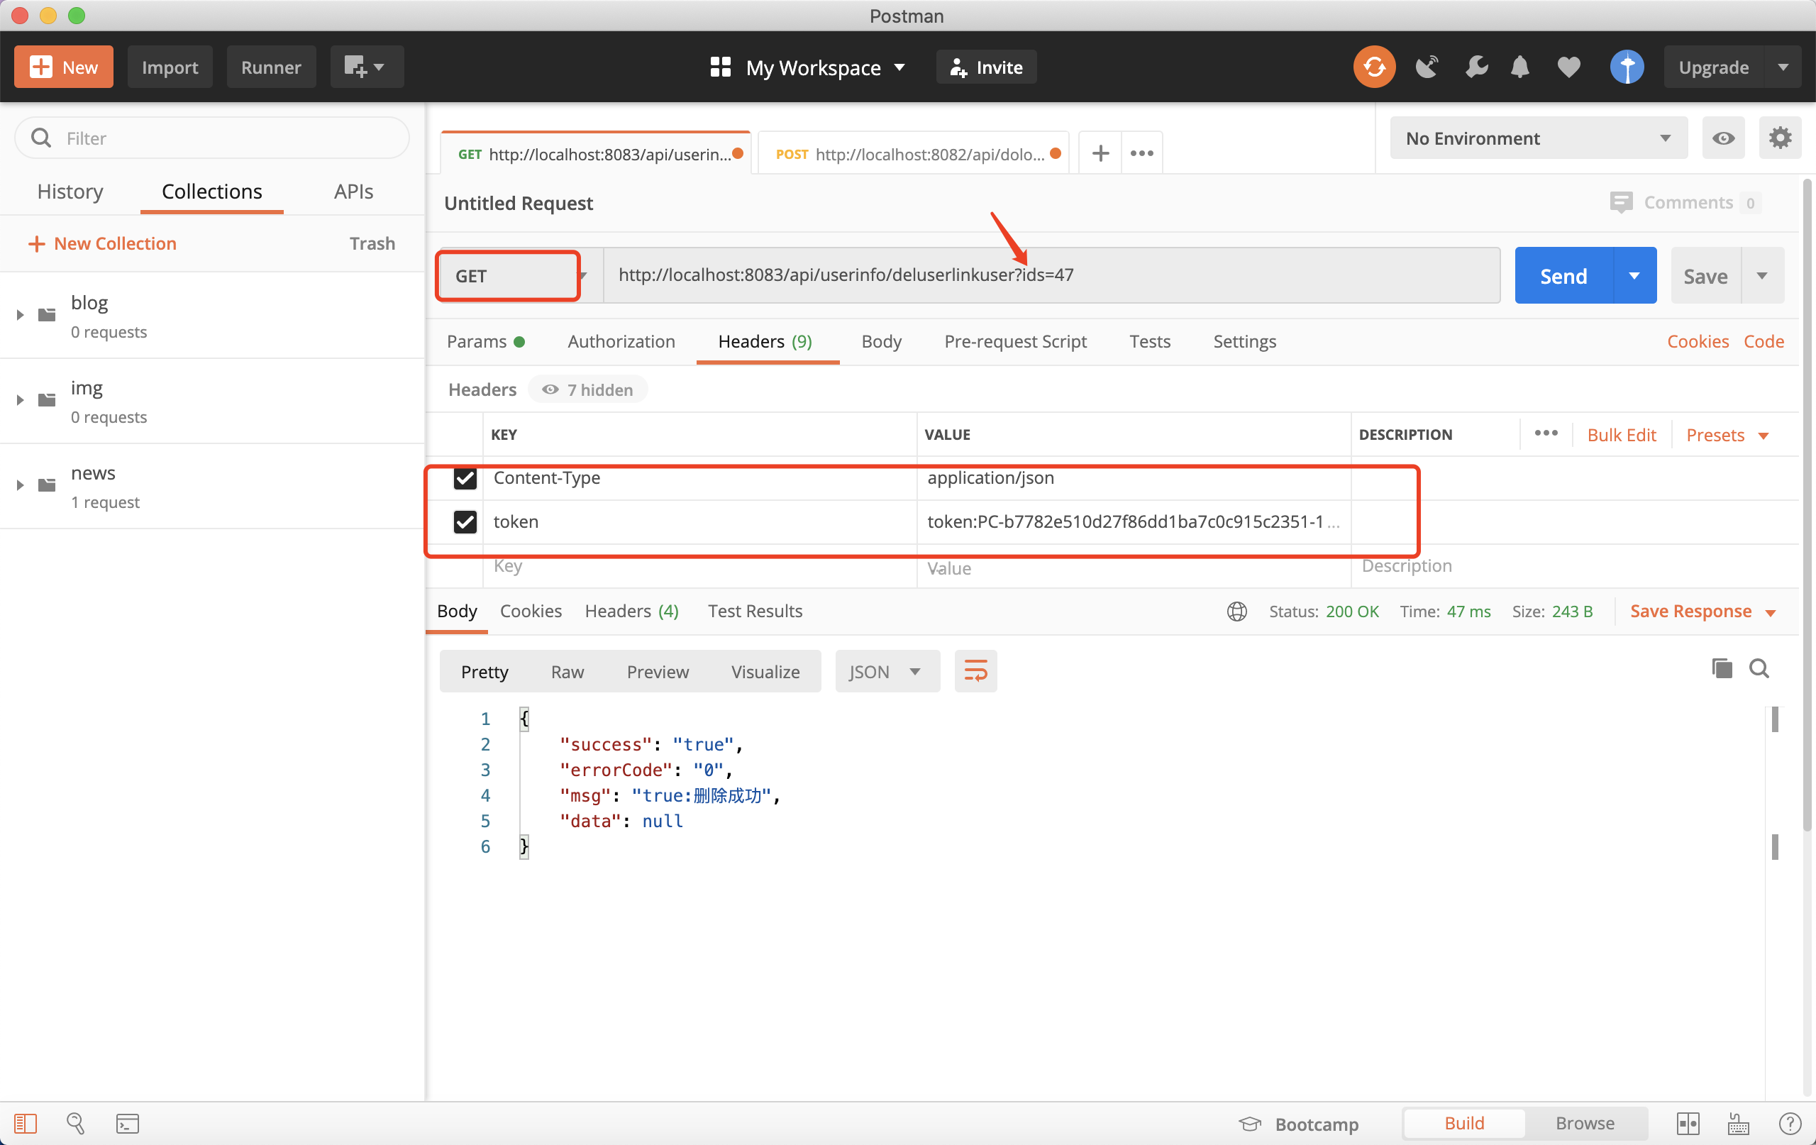Screen dimensions: 1816x1145
Task: Open the Postman console icon in status bar
Action: point(128,1123)
